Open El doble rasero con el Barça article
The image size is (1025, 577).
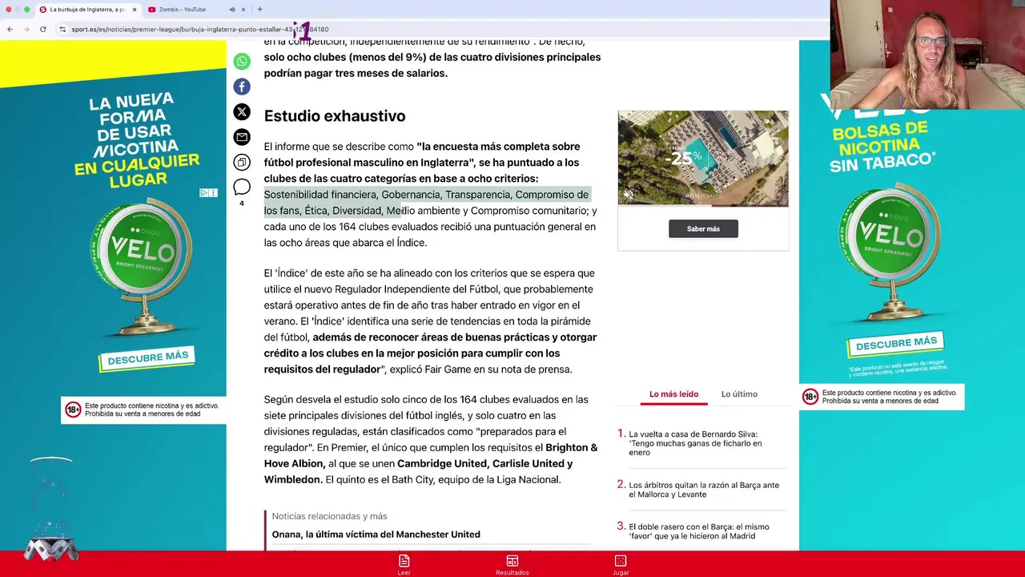pyautogui.click(x=699, y=531)
